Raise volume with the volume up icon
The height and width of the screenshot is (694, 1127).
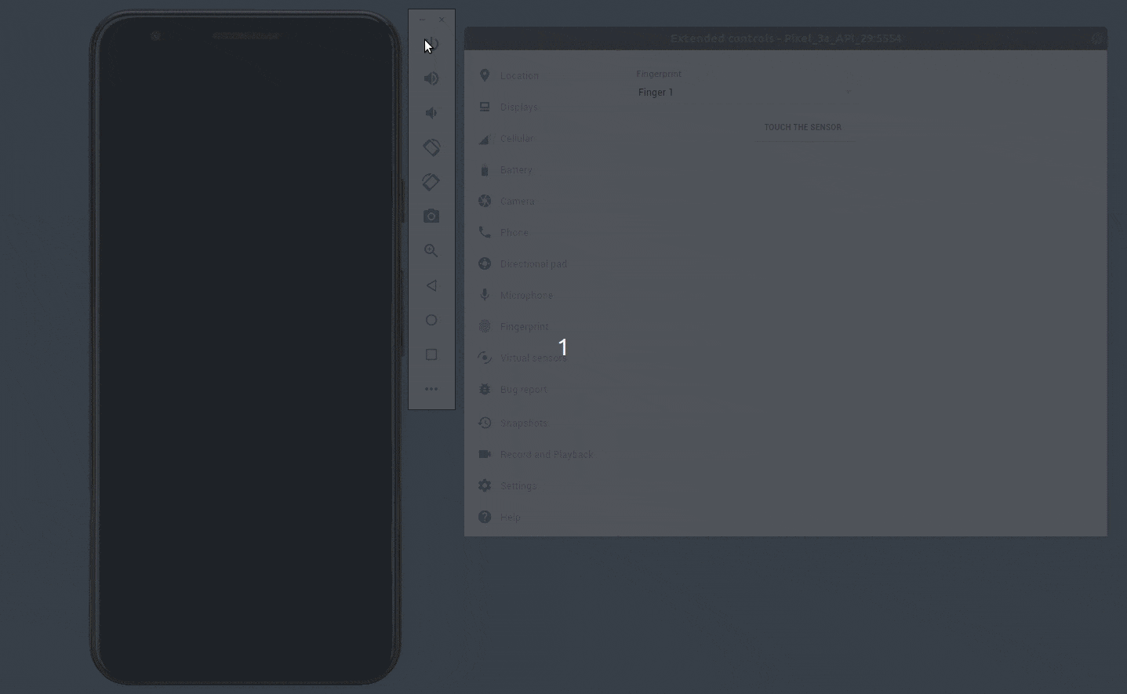pyautogui.click(x=431, y=78)
